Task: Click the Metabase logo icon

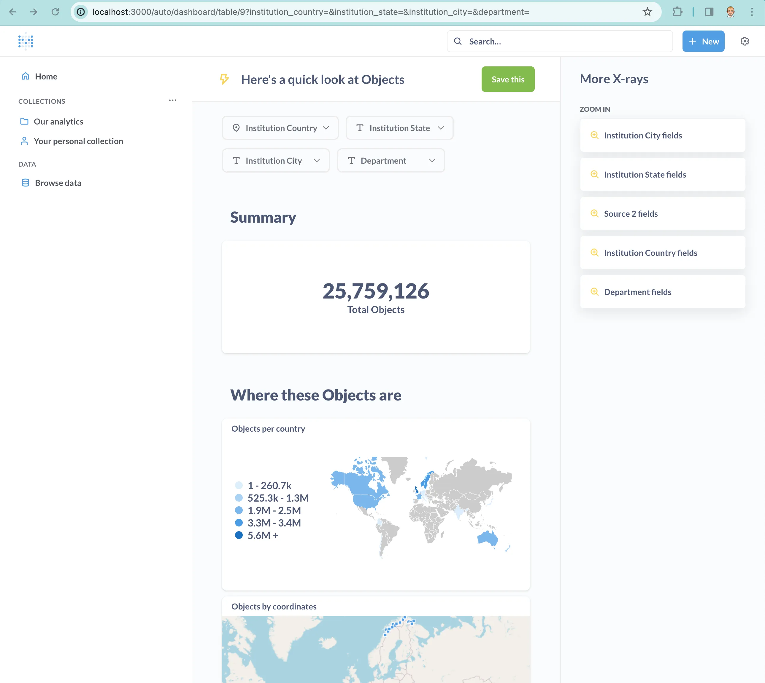Action: (26, 41)
